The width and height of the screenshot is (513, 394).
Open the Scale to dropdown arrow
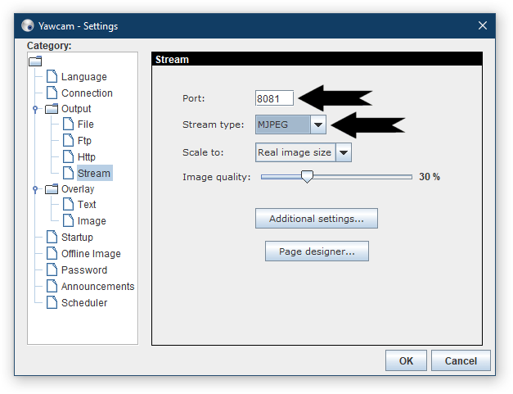click(344, 152)
